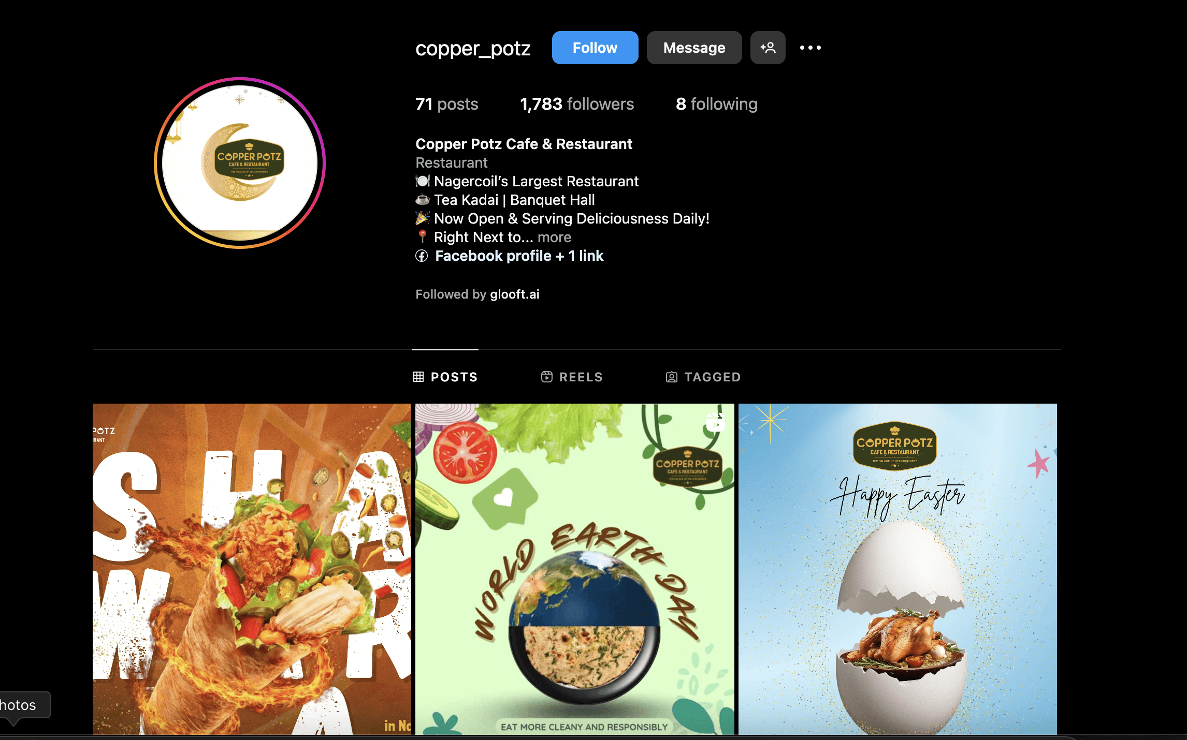Viewport: 1187px width, 740px height.
Task: Open the three-dots options menu
Action: tap(810, 48)
